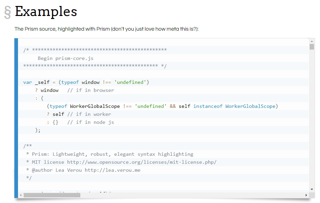Click the '// if in browser' comment

pos(90,90)
